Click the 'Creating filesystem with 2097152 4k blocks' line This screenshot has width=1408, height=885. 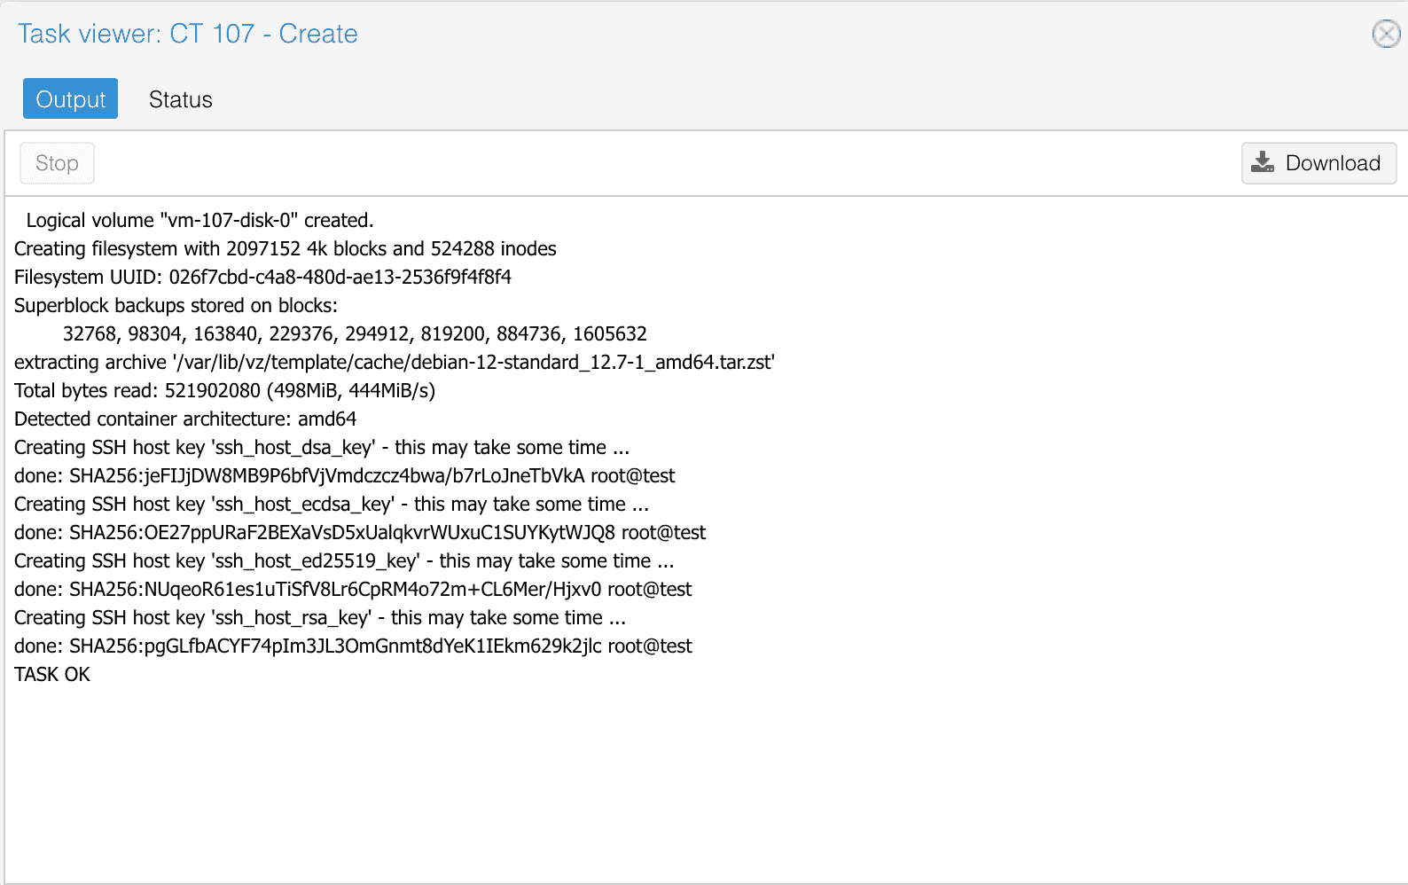tap(285, 249)
